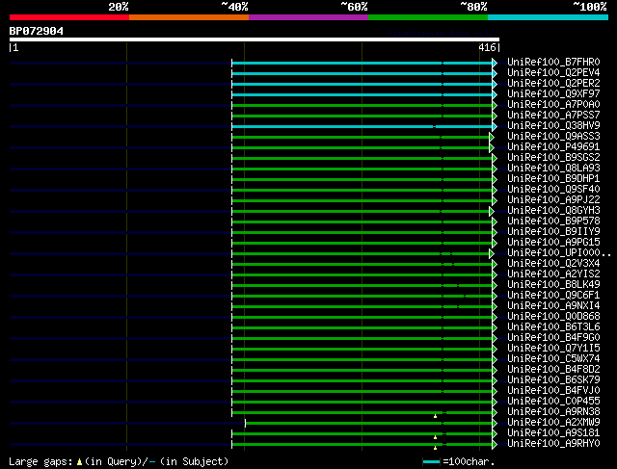Click the yellow gap marker on A9RN38 row
Image resolution: width=617 pixels, height=469 pixels.
(x=435, y=416)
